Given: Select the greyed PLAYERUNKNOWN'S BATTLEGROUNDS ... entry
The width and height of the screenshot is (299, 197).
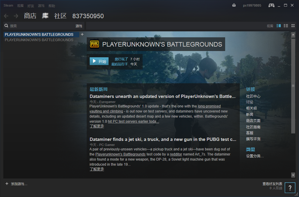Looking at the screenshot, I should click(41, 40).
